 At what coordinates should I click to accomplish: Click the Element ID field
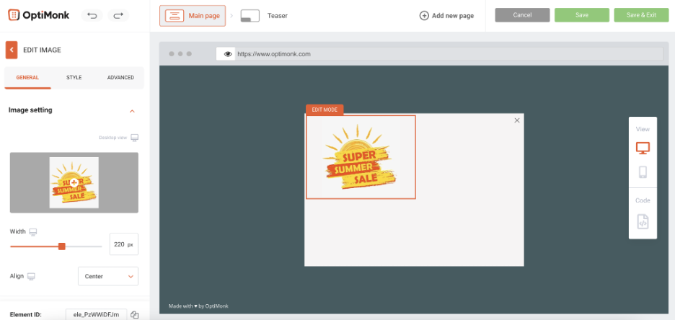coord(96,314)
